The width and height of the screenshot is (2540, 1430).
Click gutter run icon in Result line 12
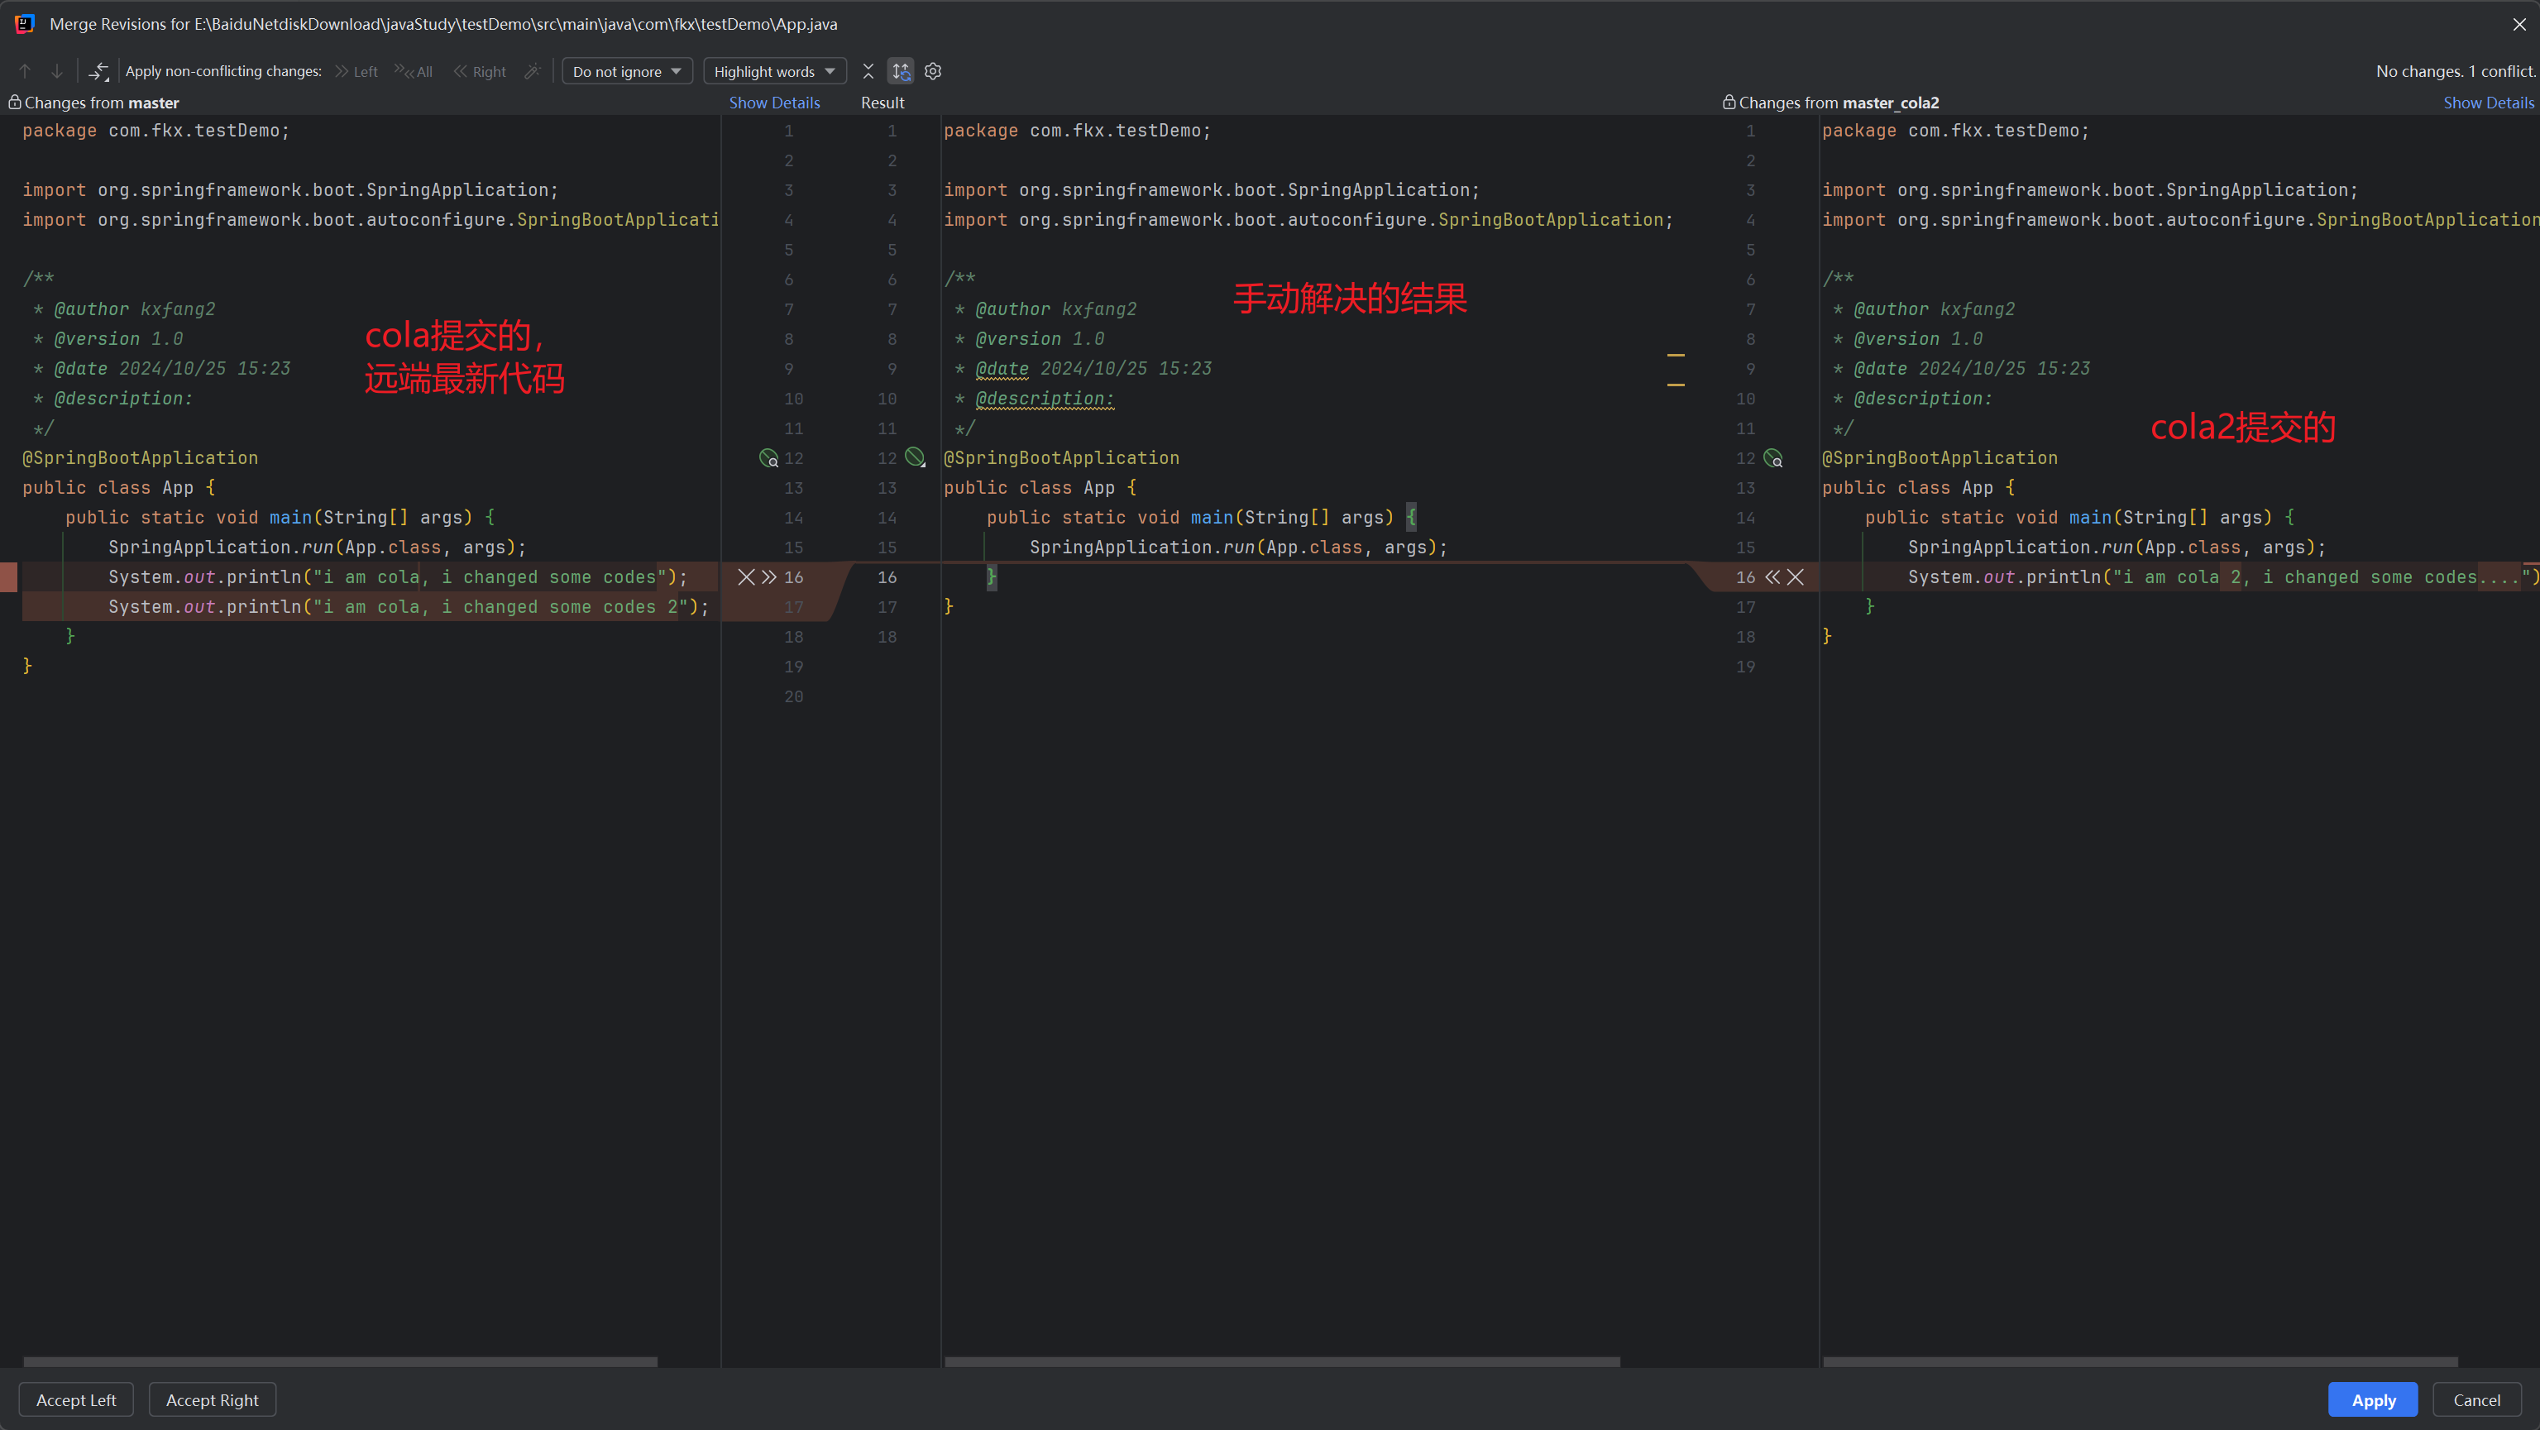pyautogui.click(x=915, y=457)
